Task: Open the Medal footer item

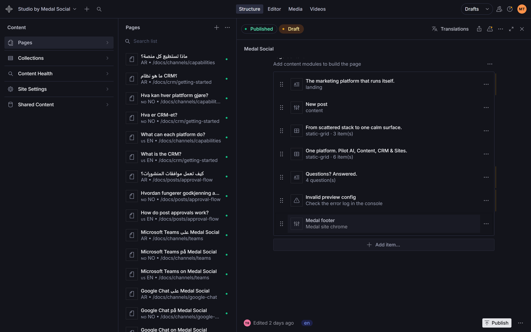Action: pos(384,224)
